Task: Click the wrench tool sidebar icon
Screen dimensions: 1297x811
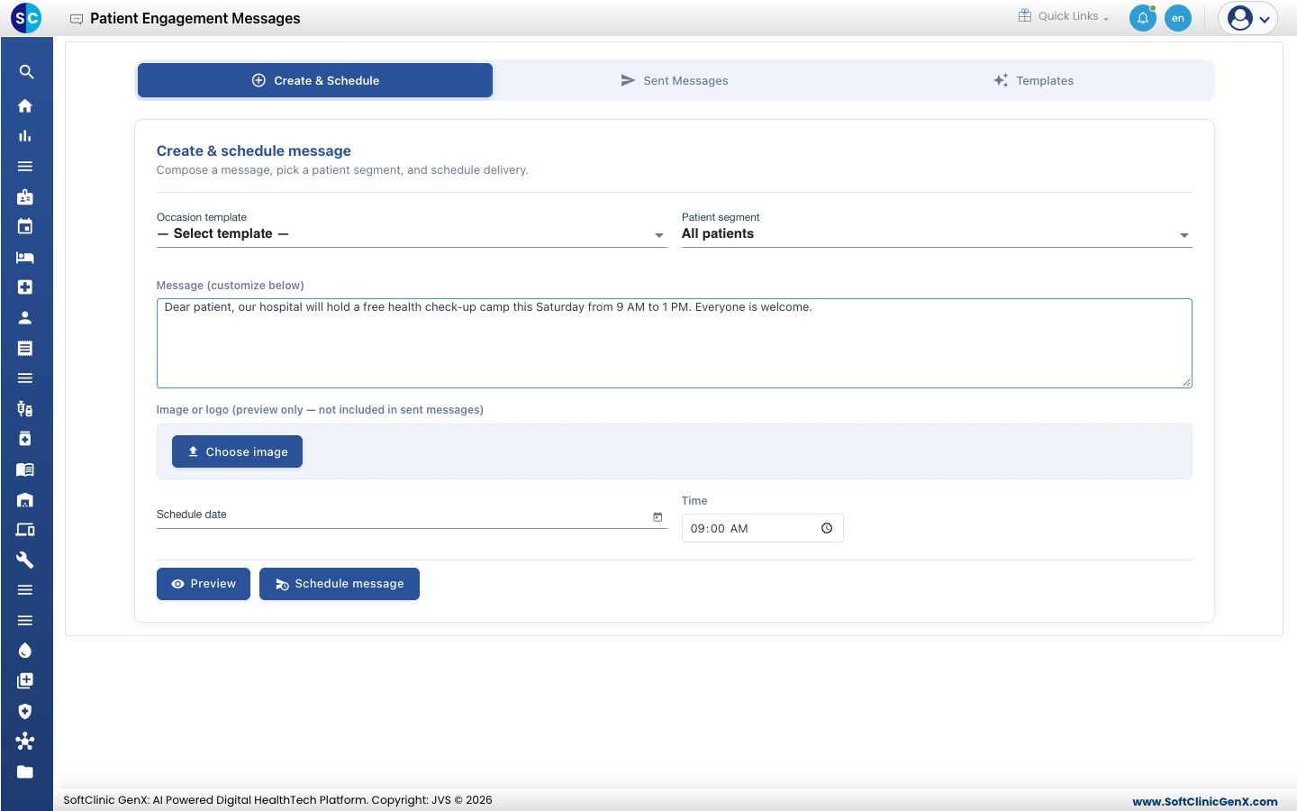Action: click(25, 560)
